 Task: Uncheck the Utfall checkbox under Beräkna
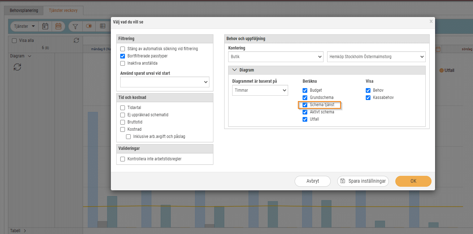point(305,119)
